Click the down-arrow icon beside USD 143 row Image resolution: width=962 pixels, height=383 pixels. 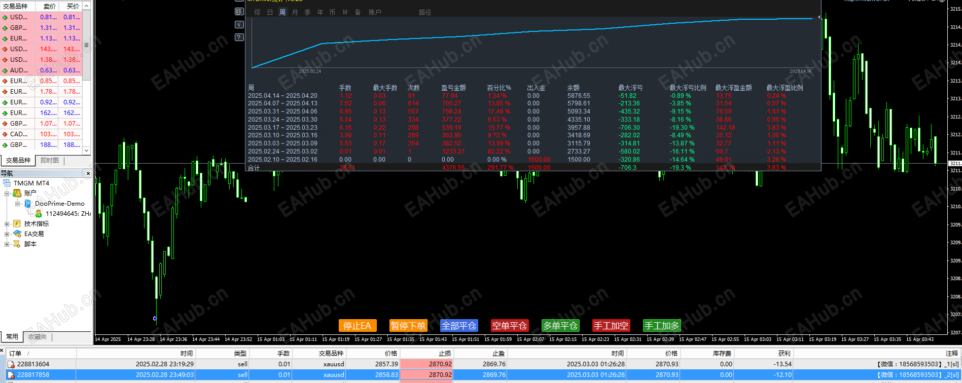tap(5, 49)
